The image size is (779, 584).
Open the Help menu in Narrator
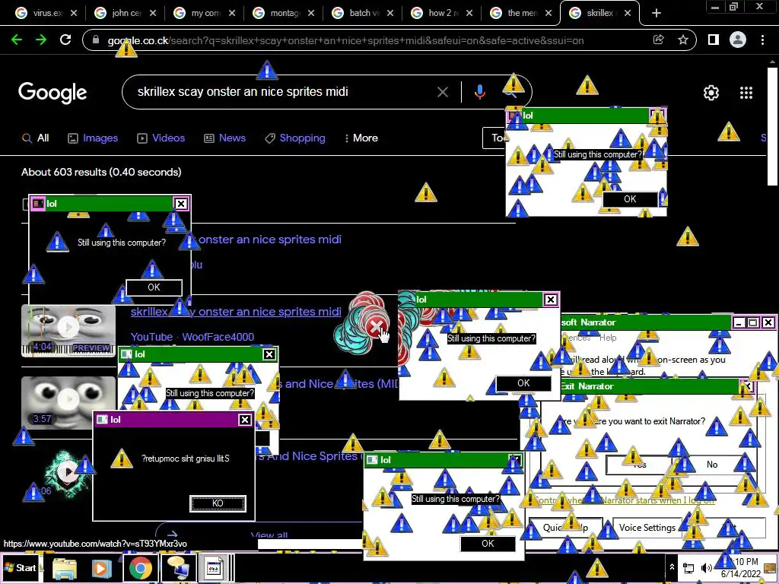point(608,338)
